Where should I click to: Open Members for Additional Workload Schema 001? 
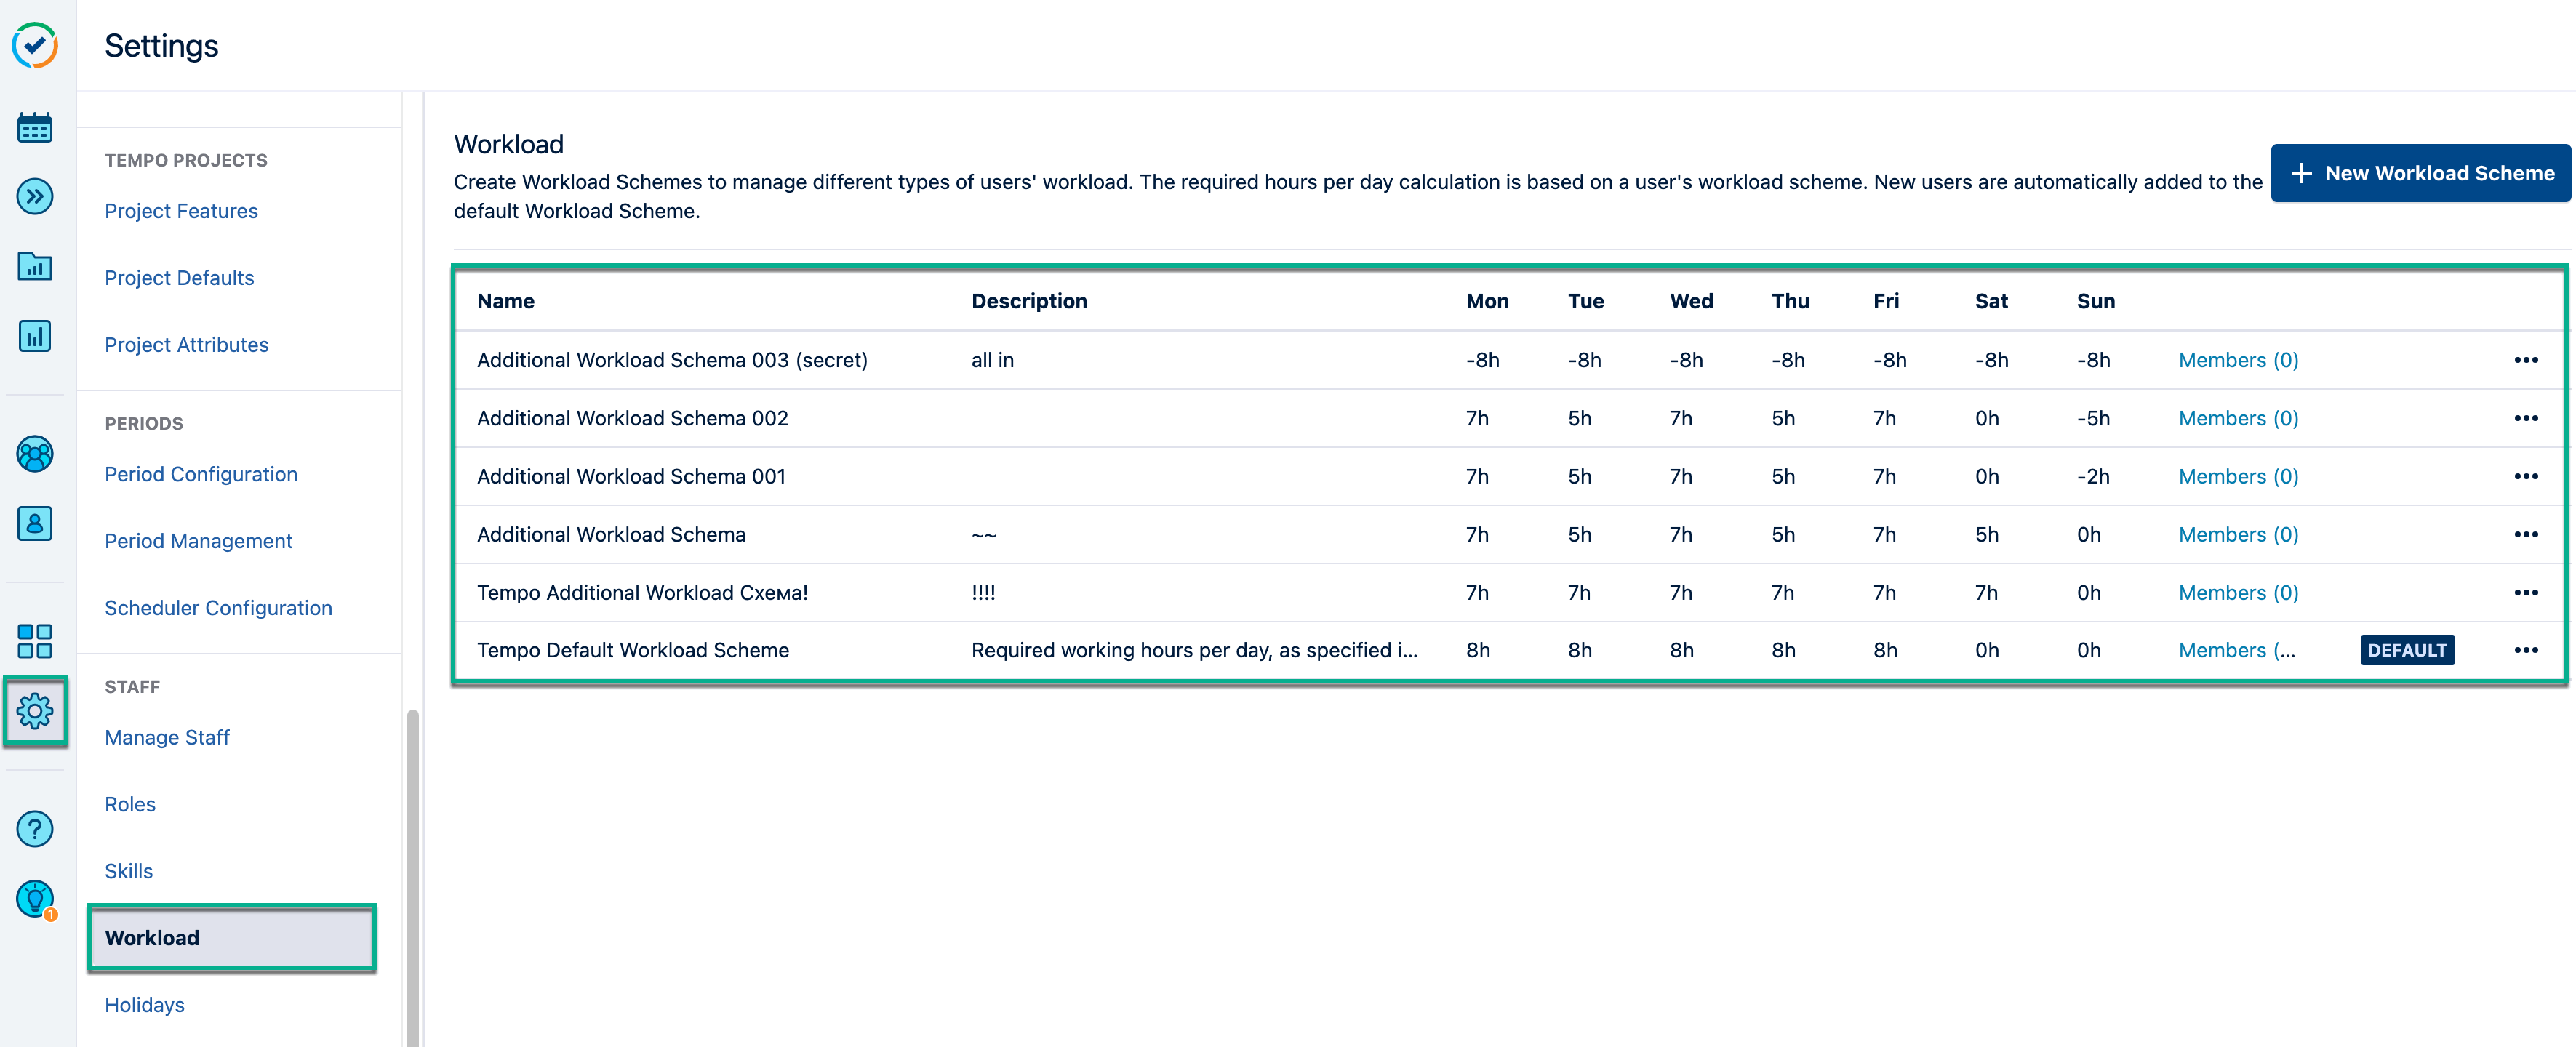pyautogui.click(x=2238, y=476)
